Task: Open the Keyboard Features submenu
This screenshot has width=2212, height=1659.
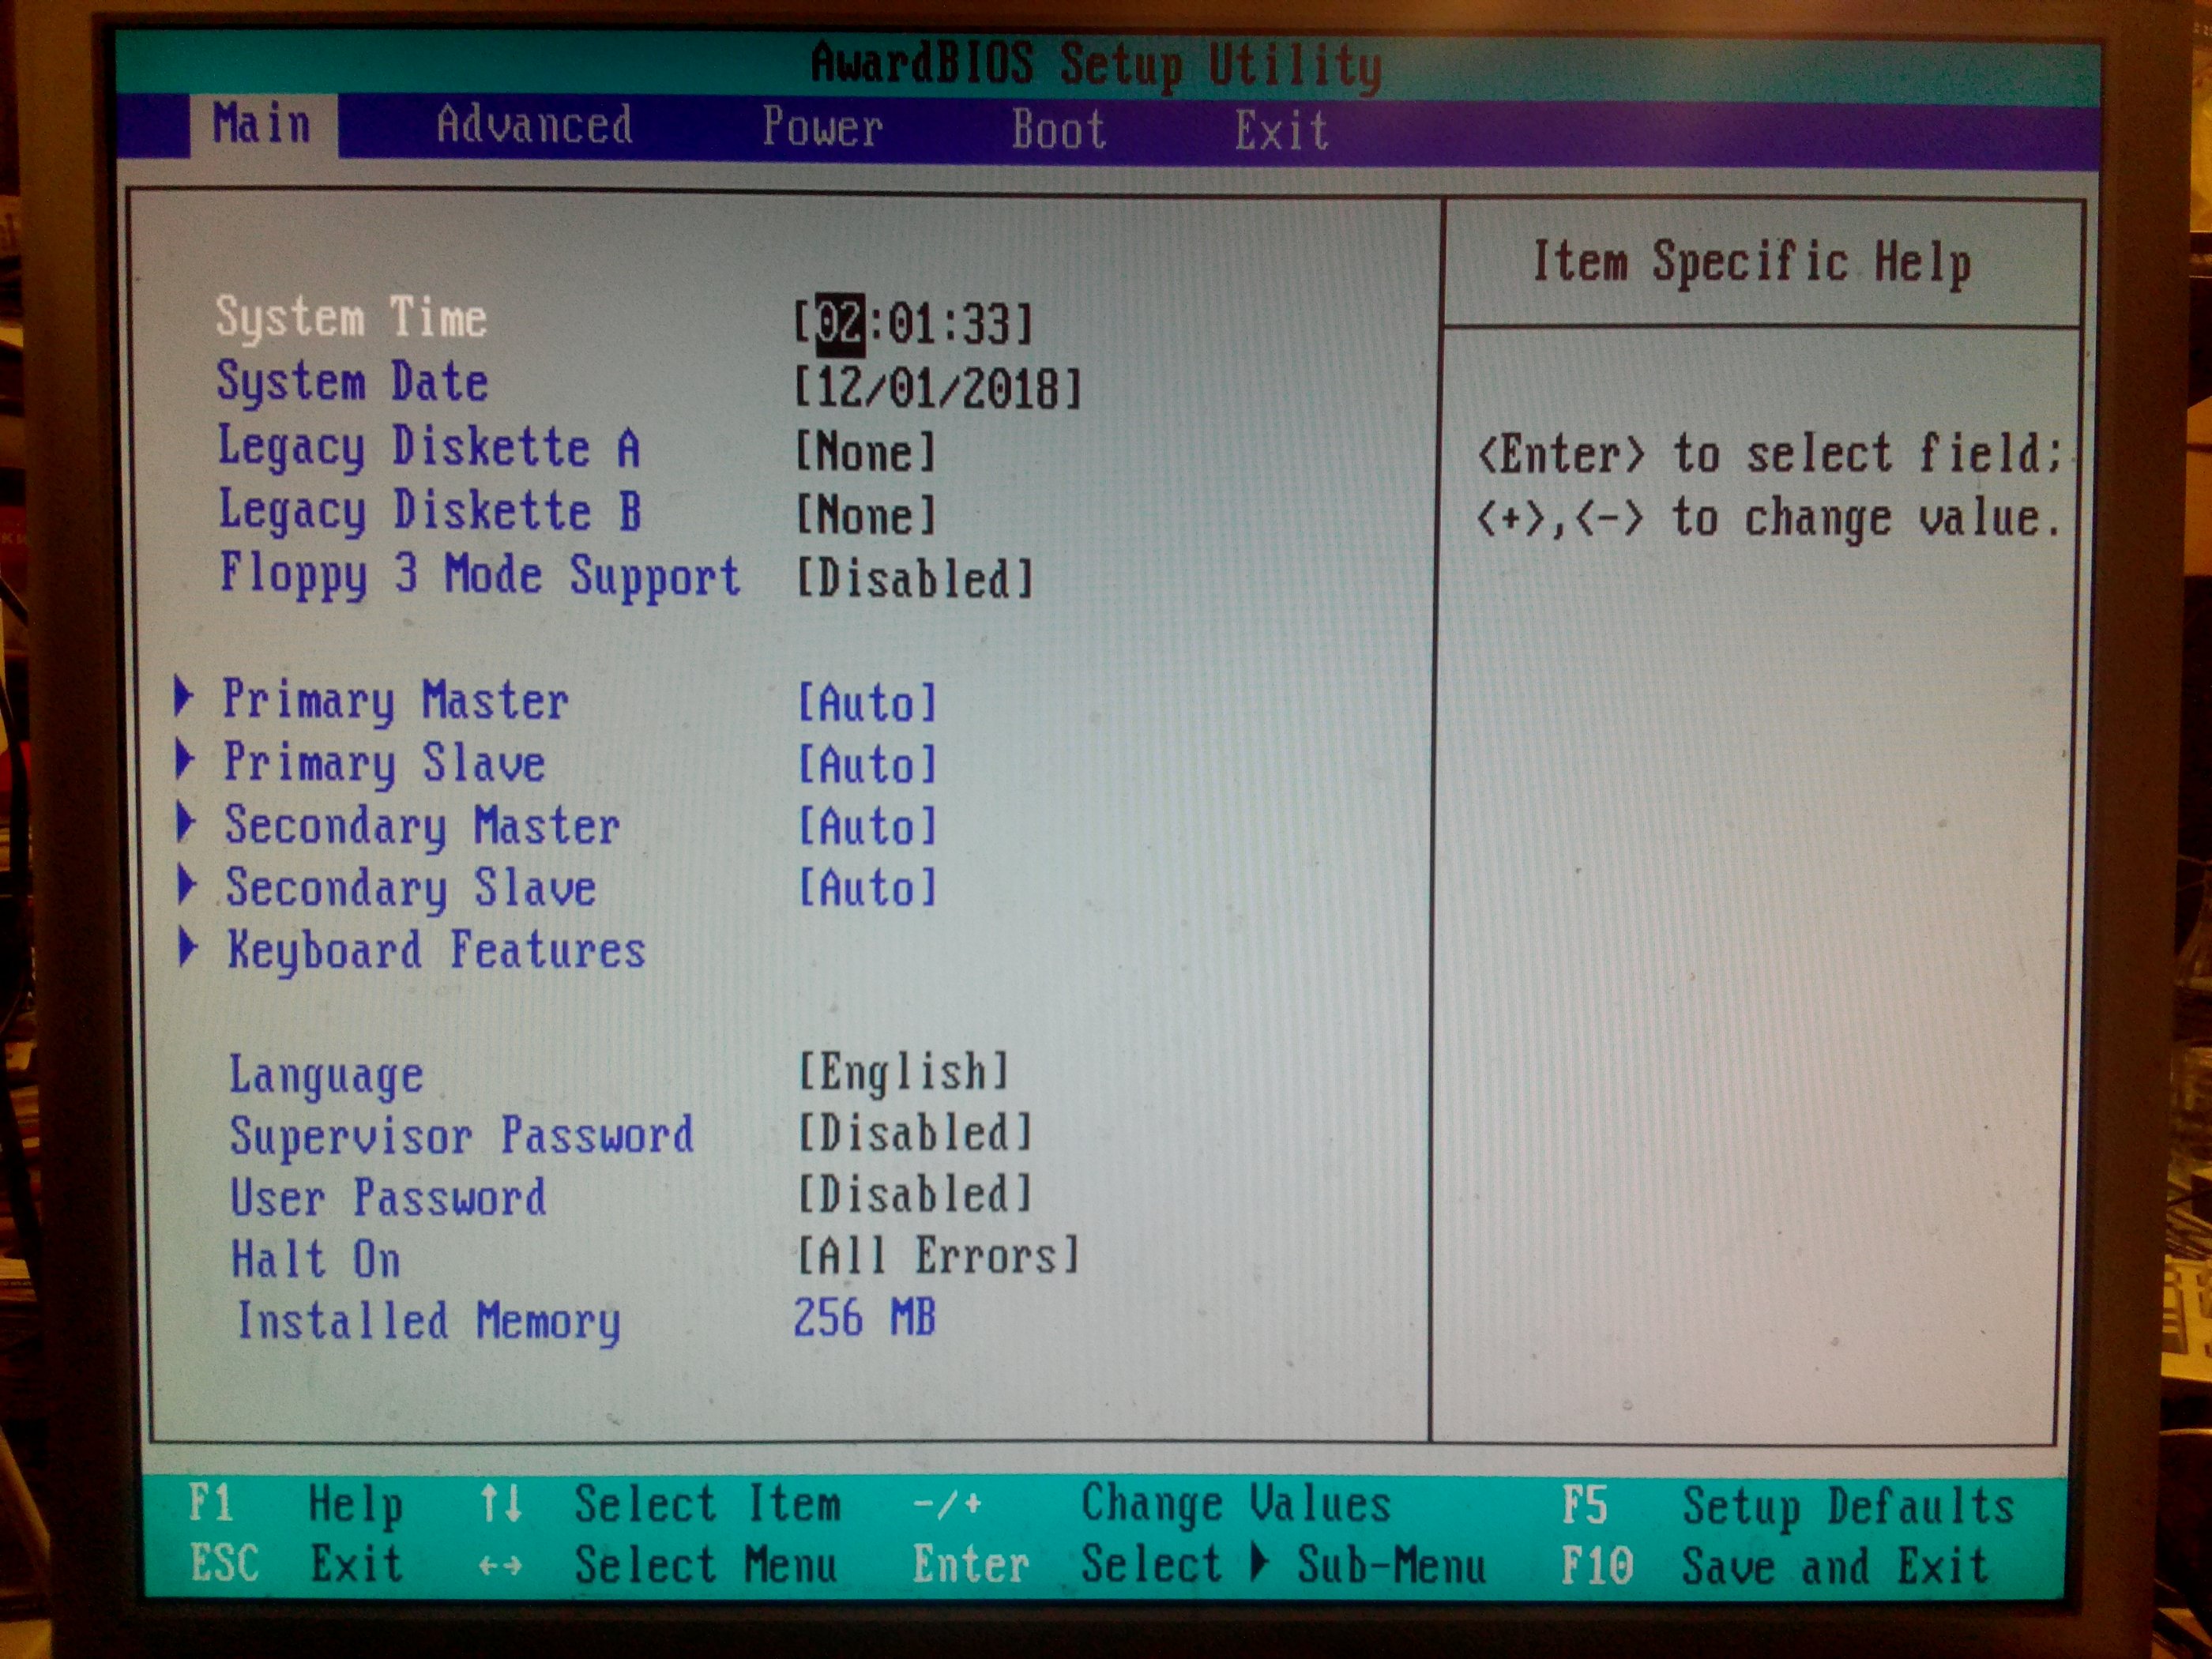Action: pyautogui.click(x=436, y=950)
